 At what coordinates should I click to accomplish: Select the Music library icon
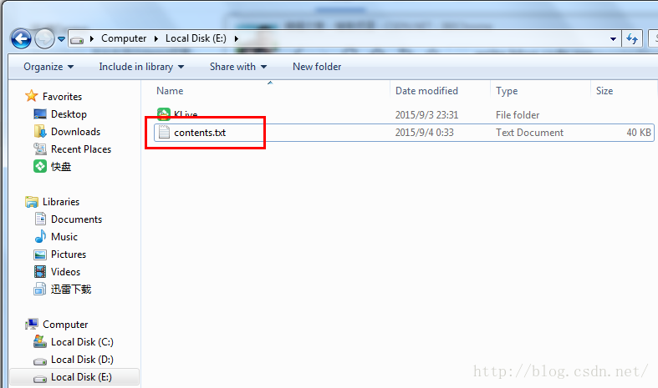[x=40, y=237]
